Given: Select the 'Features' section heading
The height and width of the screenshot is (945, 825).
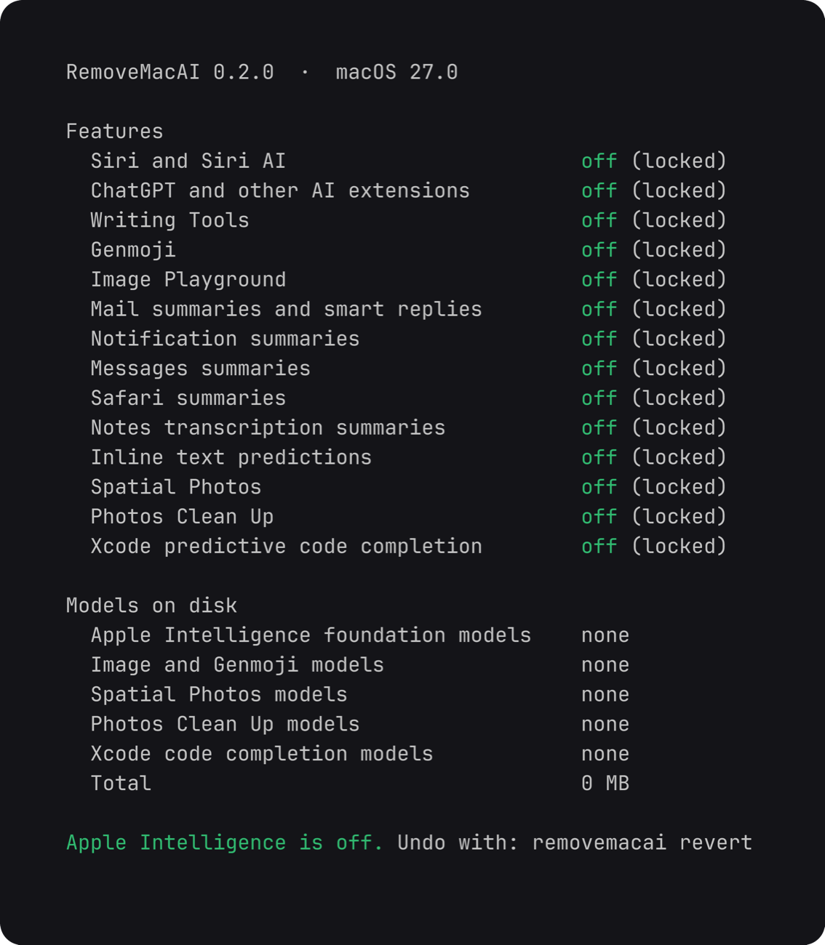Looking at the screenshot, I should coord(114,132).
